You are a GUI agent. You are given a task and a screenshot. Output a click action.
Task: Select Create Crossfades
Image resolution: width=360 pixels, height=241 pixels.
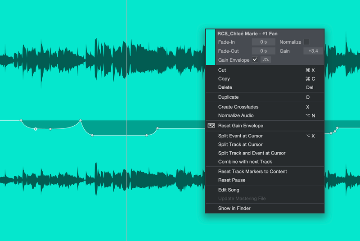238,107
